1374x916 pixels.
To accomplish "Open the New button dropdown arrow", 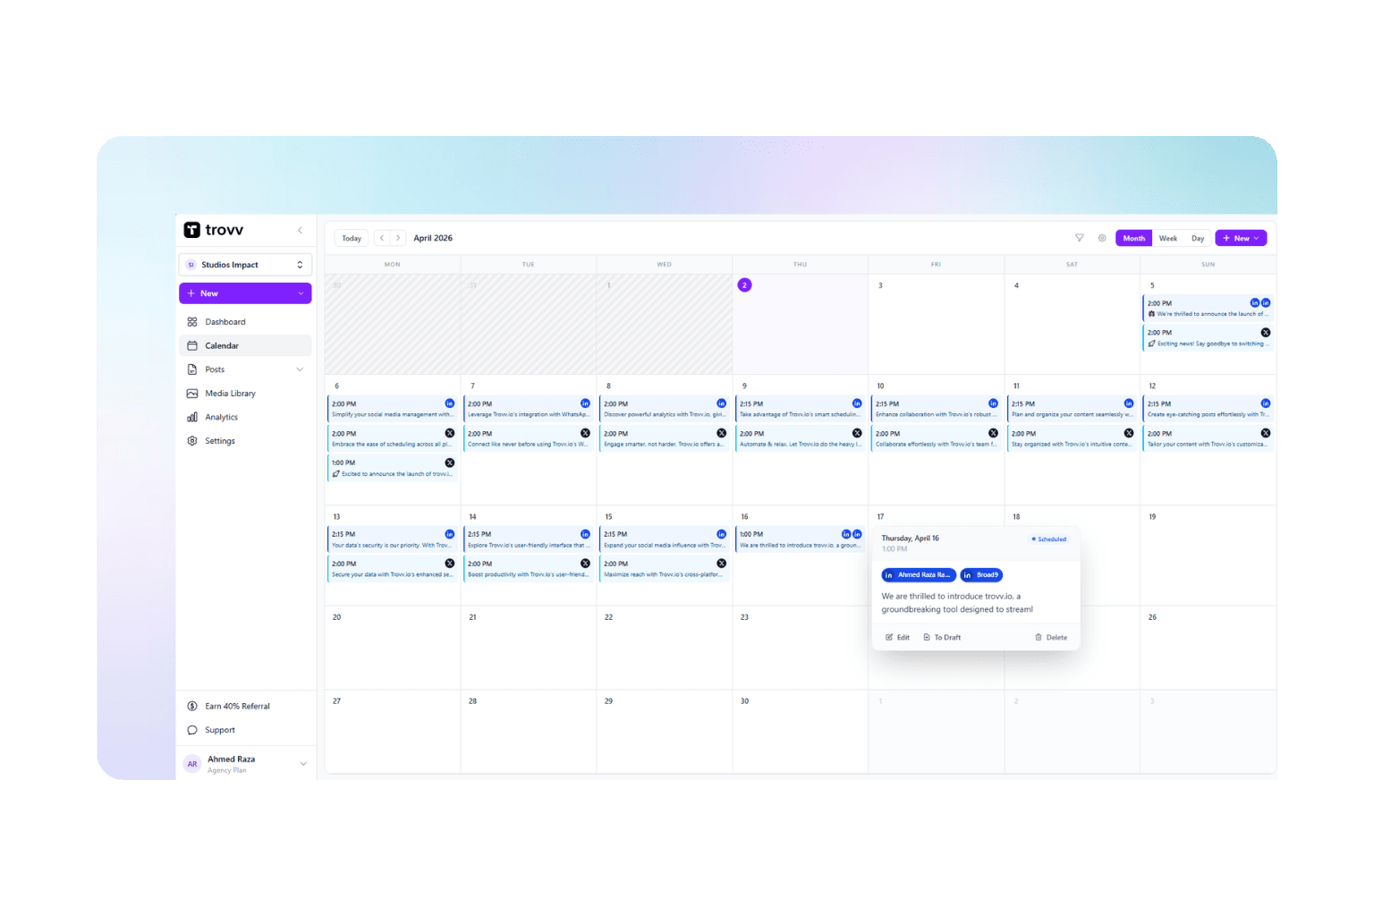I will (x=1256, y=238).
